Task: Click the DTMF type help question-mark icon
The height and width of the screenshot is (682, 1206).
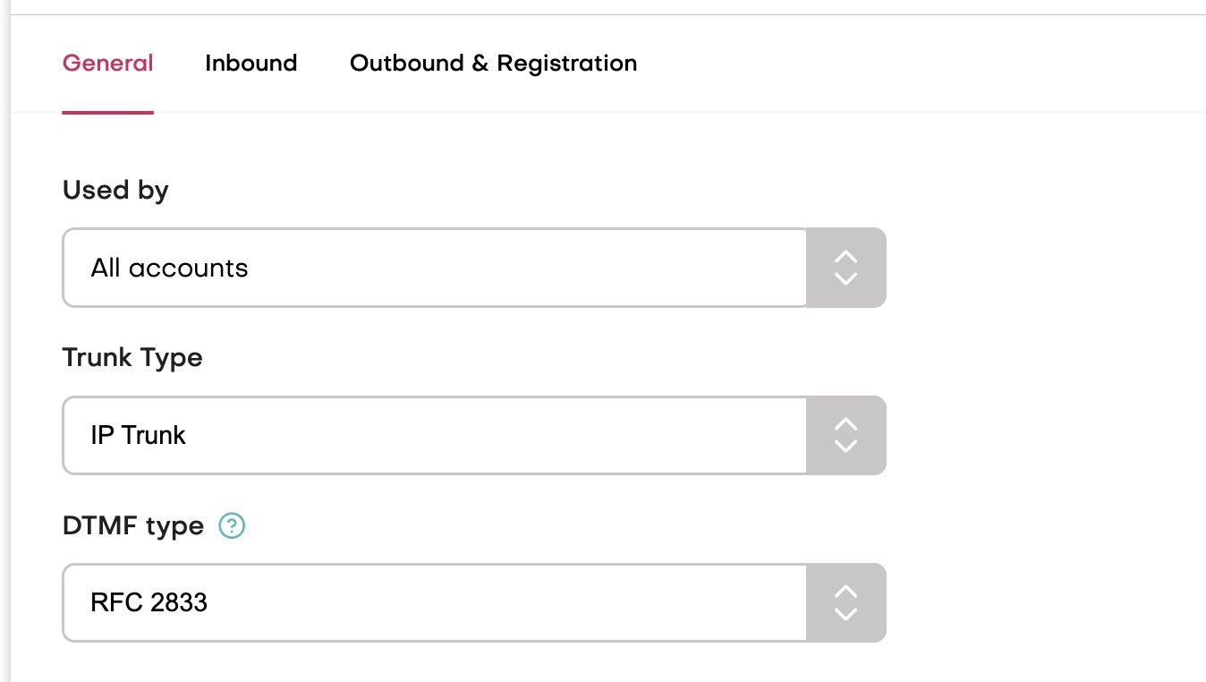Action: click(x=232, y=525)
